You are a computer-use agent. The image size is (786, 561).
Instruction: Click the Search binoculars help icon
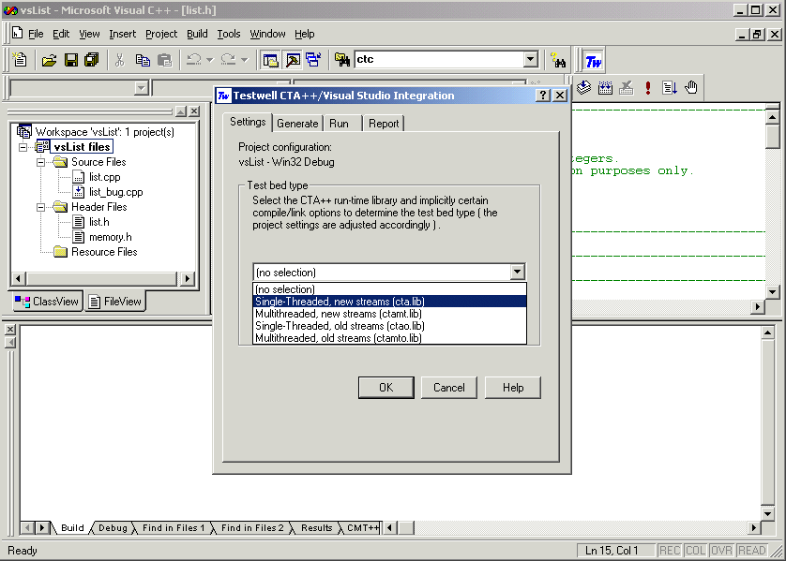coord(558,61)
